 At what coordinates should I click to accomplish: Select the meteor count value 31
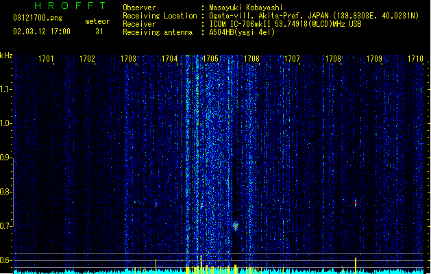click(99, 32)
